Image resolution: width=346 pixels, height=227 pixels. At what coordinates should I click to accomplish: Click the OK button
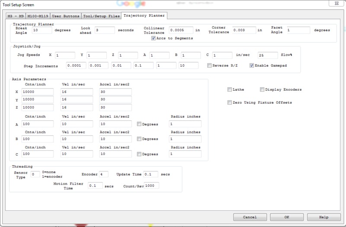(x=287, y=217)
